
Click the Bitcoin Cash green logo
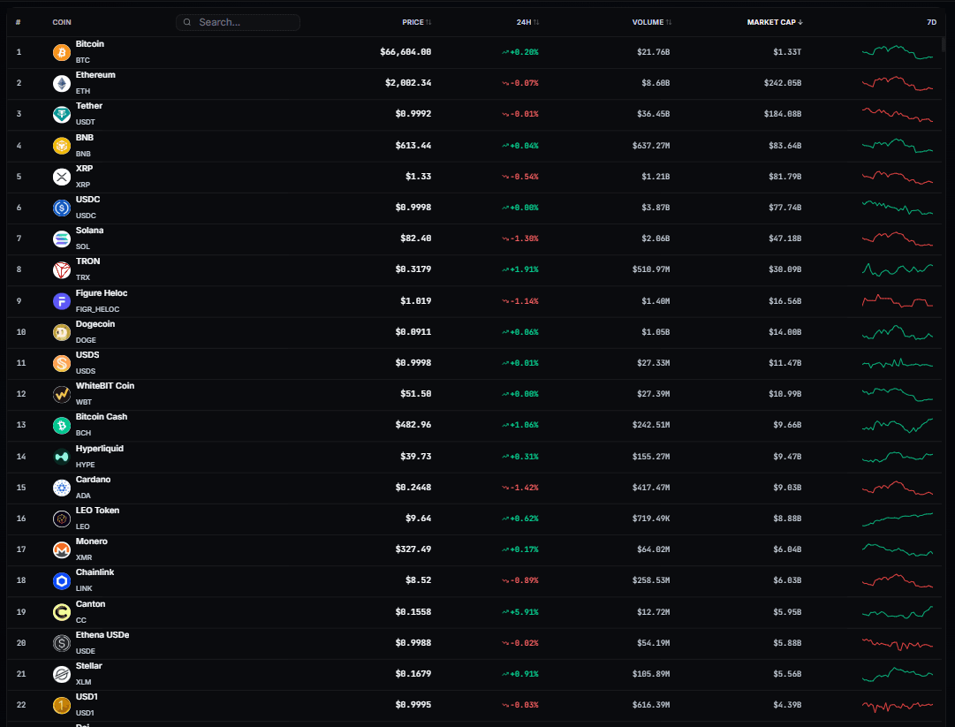pyautogui.click(x=62, y=426)
